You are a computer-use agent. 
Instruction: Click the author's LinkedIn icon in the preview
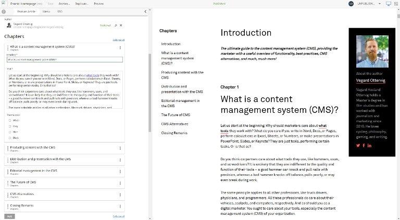coord(369,146)
